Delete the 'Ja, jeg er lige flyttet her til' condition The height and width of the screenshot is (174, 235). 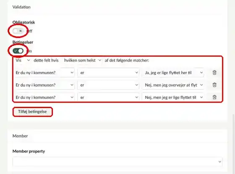point(214,73)
